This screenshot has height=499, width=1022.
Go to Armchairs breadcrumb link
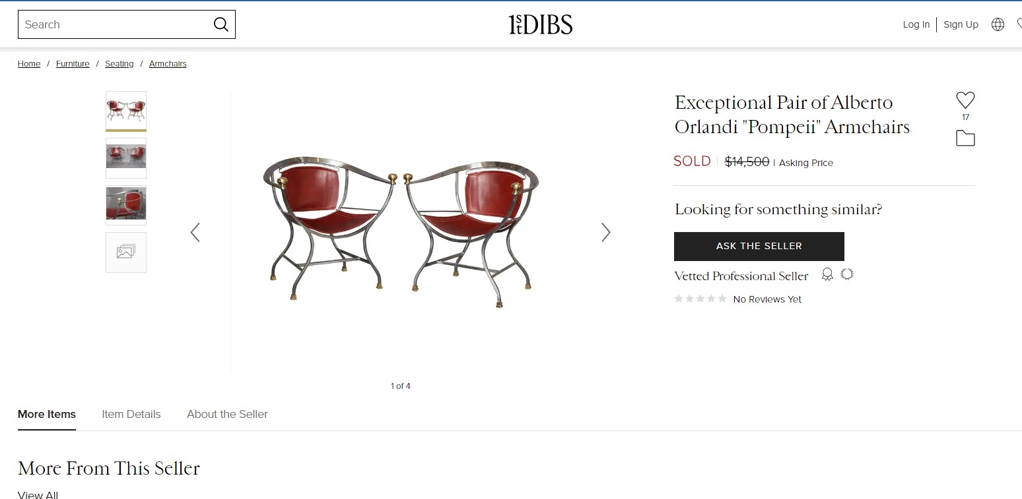168,64
